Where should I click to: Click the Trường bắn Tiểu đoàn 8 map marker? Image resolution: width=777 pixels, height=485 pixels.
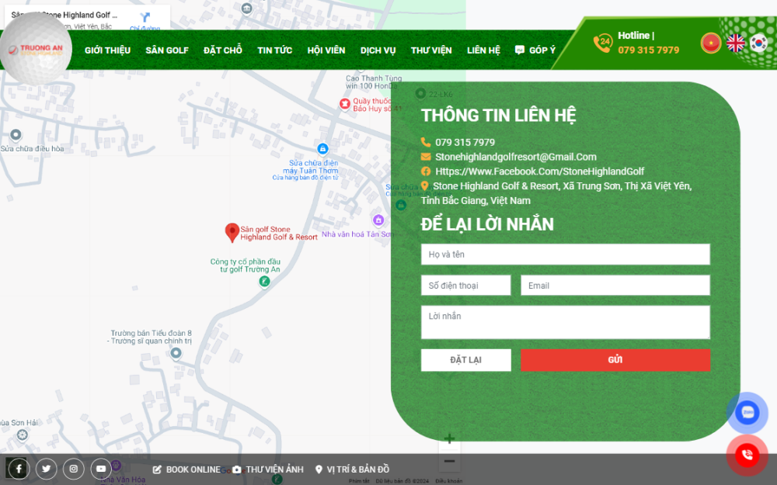point(176,353)
